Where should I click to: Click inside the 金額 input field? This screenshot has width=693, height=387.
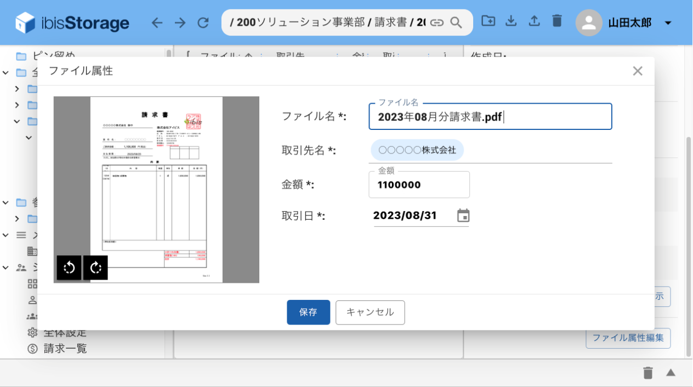click(x=419, y=185)
